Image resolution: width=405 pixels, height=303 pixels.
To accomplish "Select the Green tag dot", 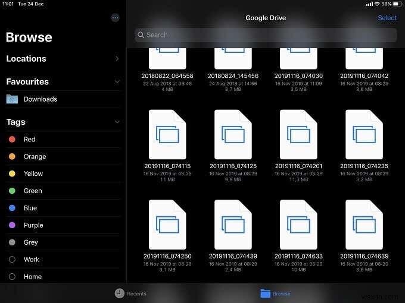I will (x=12, y=191).
